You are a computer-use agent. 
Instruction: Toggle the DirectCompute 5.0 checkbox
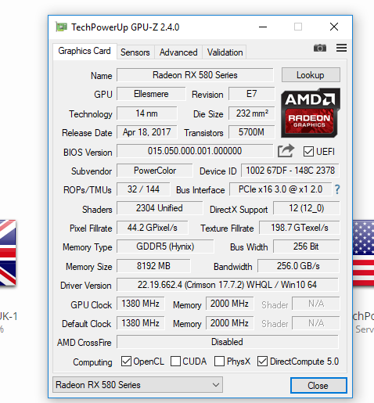pos(262,362)
